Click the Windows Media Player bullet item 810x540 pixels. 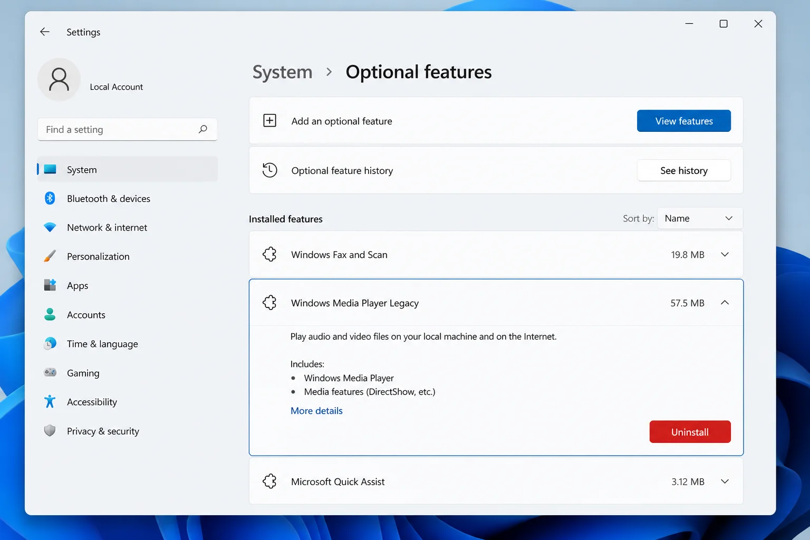click(x=349, y=378)
